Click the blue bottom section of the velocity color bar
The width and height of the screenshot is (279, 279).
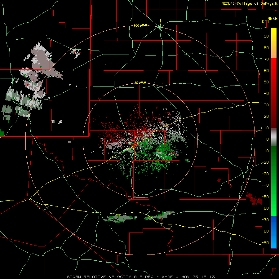(x=274, y=232)
